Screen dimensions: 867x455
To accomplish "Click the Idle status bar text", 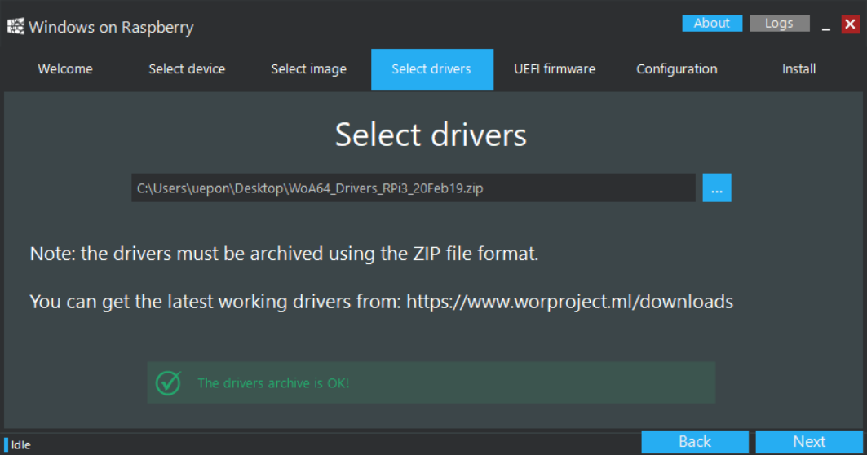I will [20, 445].
